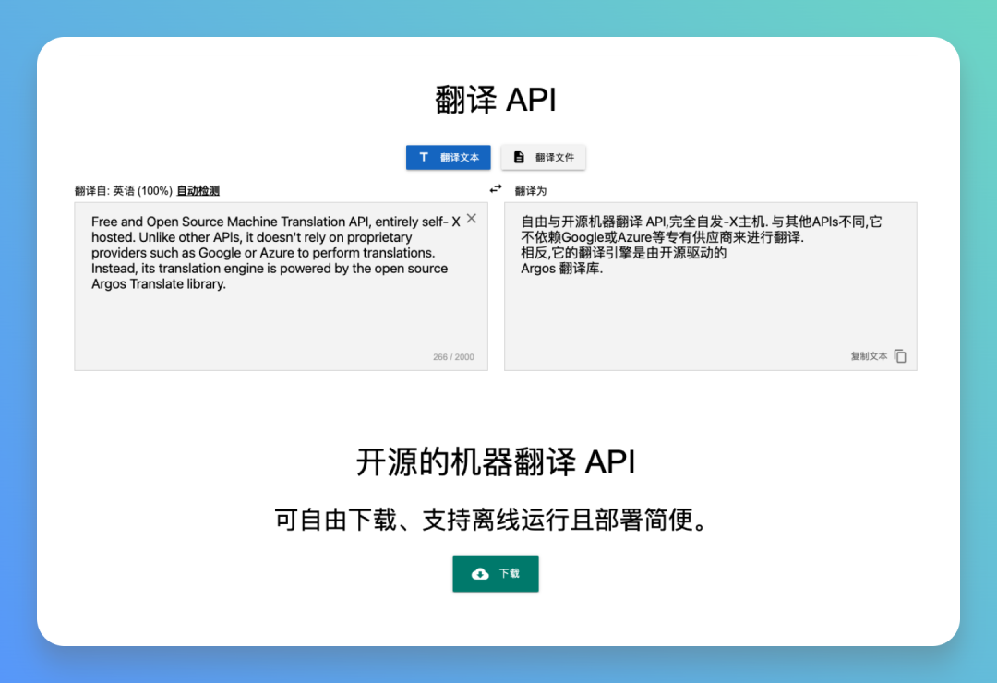Click the green 下载 button
The width and height of the screenshot is (997, 683).
tap(496, 573)
